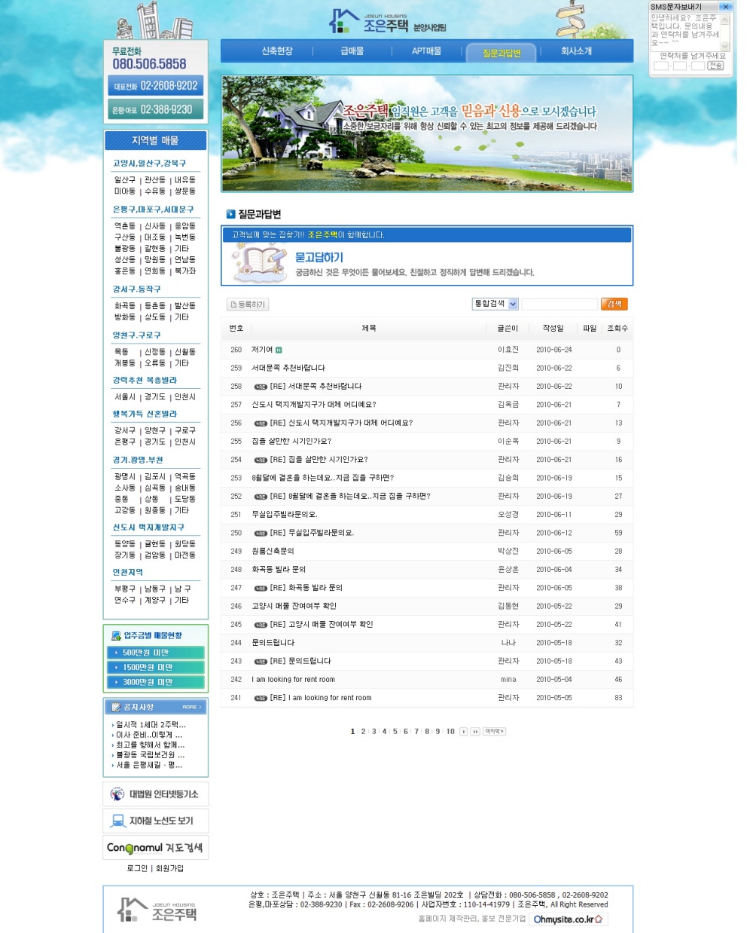Expand the 500만원 미만 listing category
753x933 pixels.
tap(155, 653)
